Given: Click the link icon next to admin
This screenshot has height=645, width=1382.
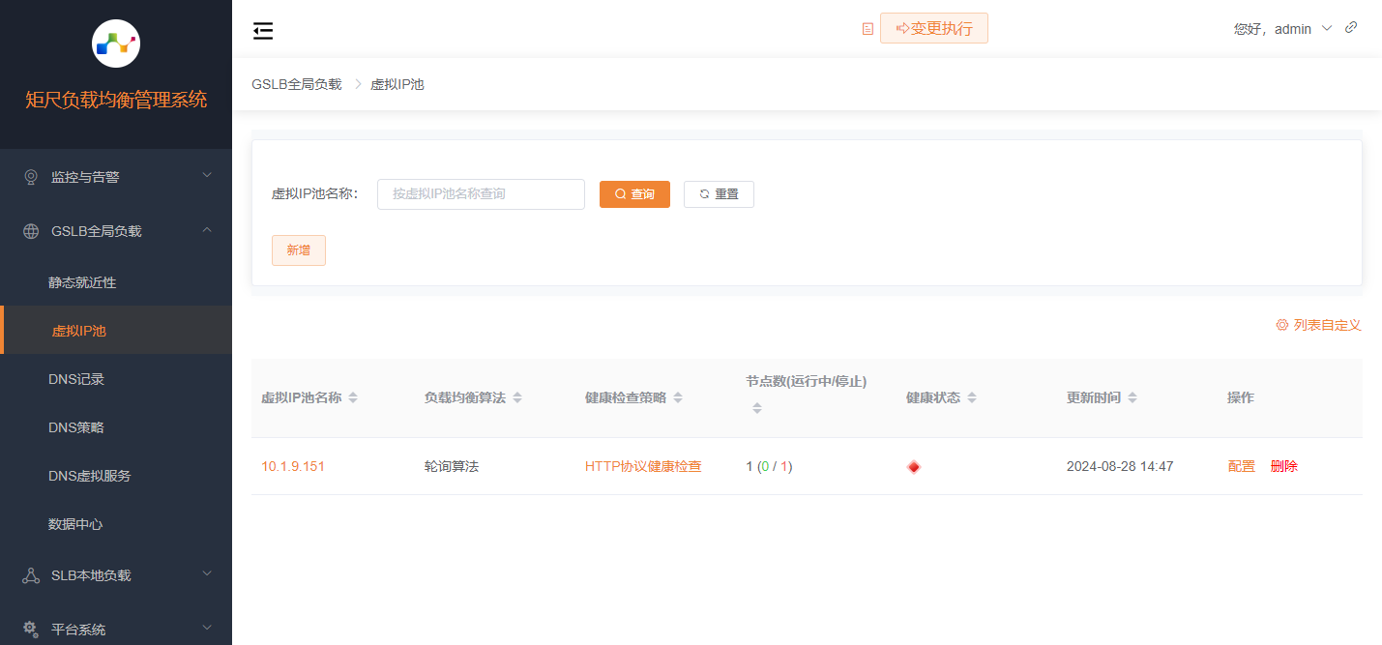Looking at the screenshot, I should click(1351, 28).
